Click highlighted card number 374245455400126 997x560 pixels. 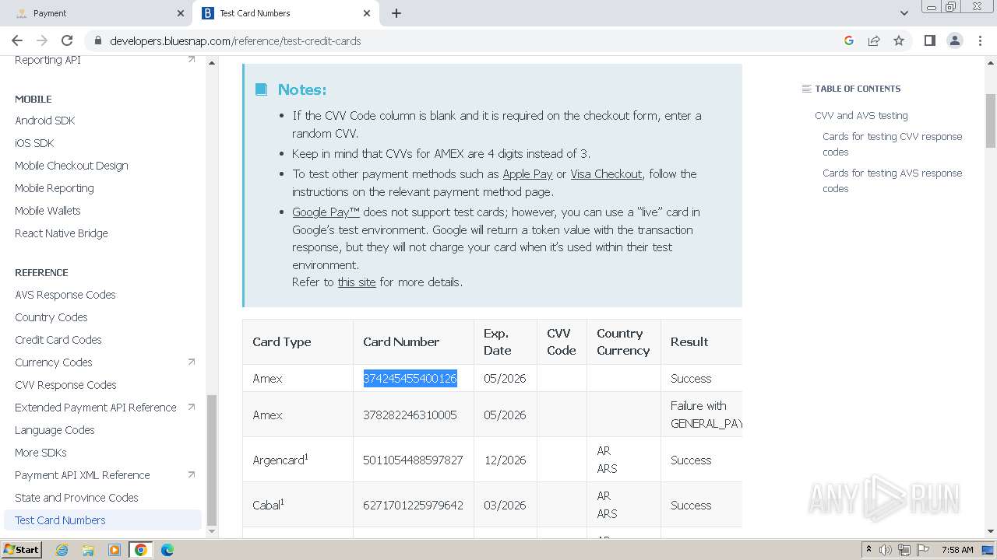(x=410, y=379)
